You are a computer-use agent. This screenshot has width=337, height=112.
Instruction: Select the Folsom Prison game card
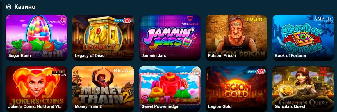(x=236, y=38)
